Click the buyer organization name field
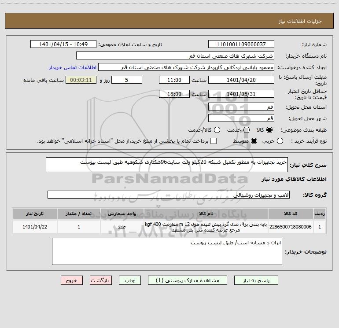This screenshot has height=328, width=339. point(175,56)
